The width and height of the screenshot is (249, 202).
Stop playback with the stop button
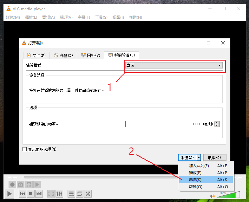click(x=31, y=194)
